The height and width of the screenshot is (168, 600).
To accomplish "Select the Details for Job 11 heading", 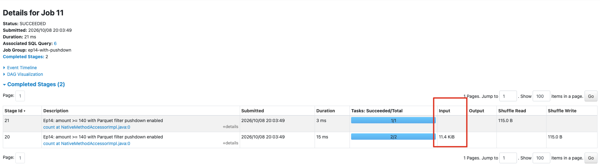I will point(33,13).
